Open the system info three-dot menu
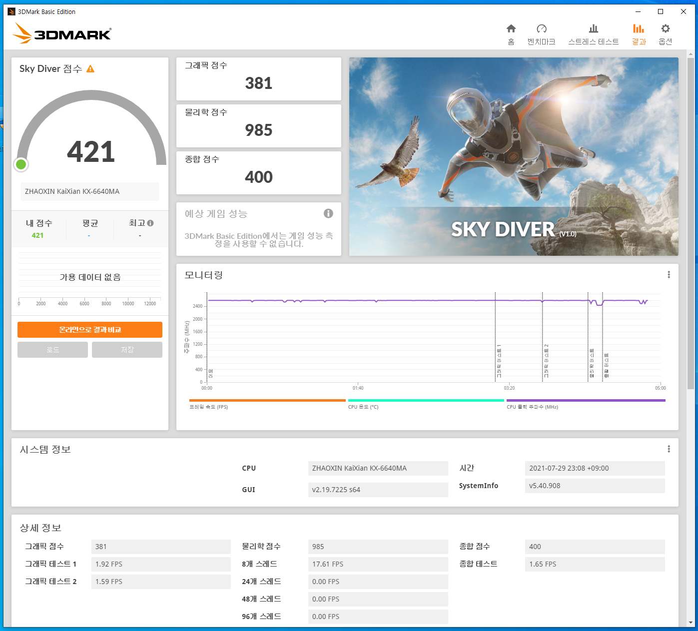The height and width of the screenshot is (631, 698). click(669, 449)
